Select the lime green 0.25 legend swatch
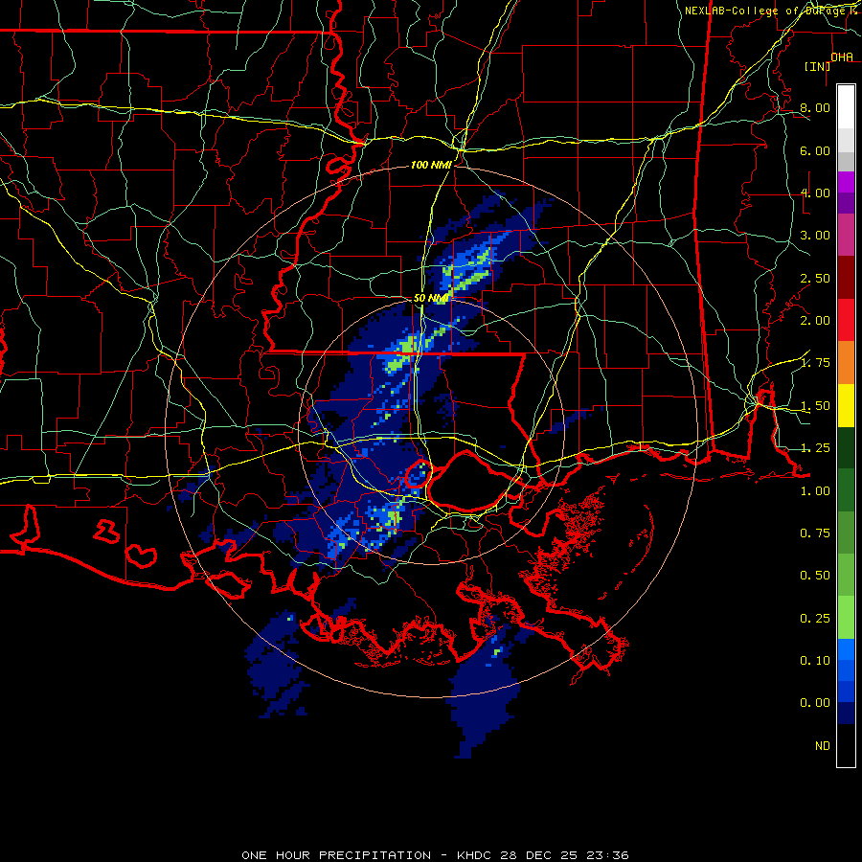The height and width of the screenshot is (862, 862). point(846,618)
